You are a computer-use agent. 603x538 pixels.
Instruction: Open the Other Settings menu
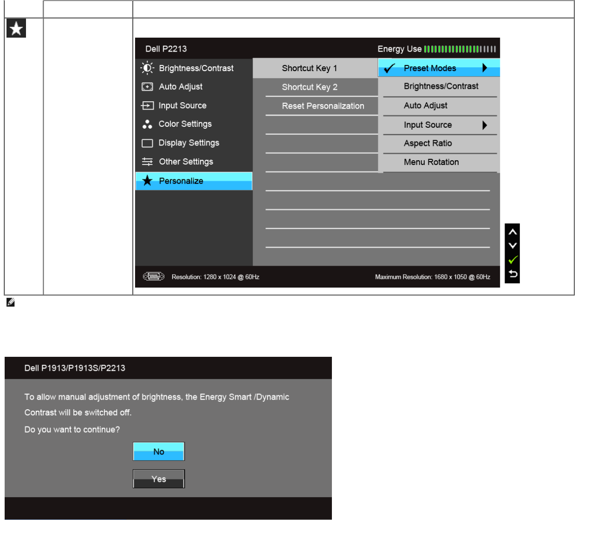click(x=194, y=162)
